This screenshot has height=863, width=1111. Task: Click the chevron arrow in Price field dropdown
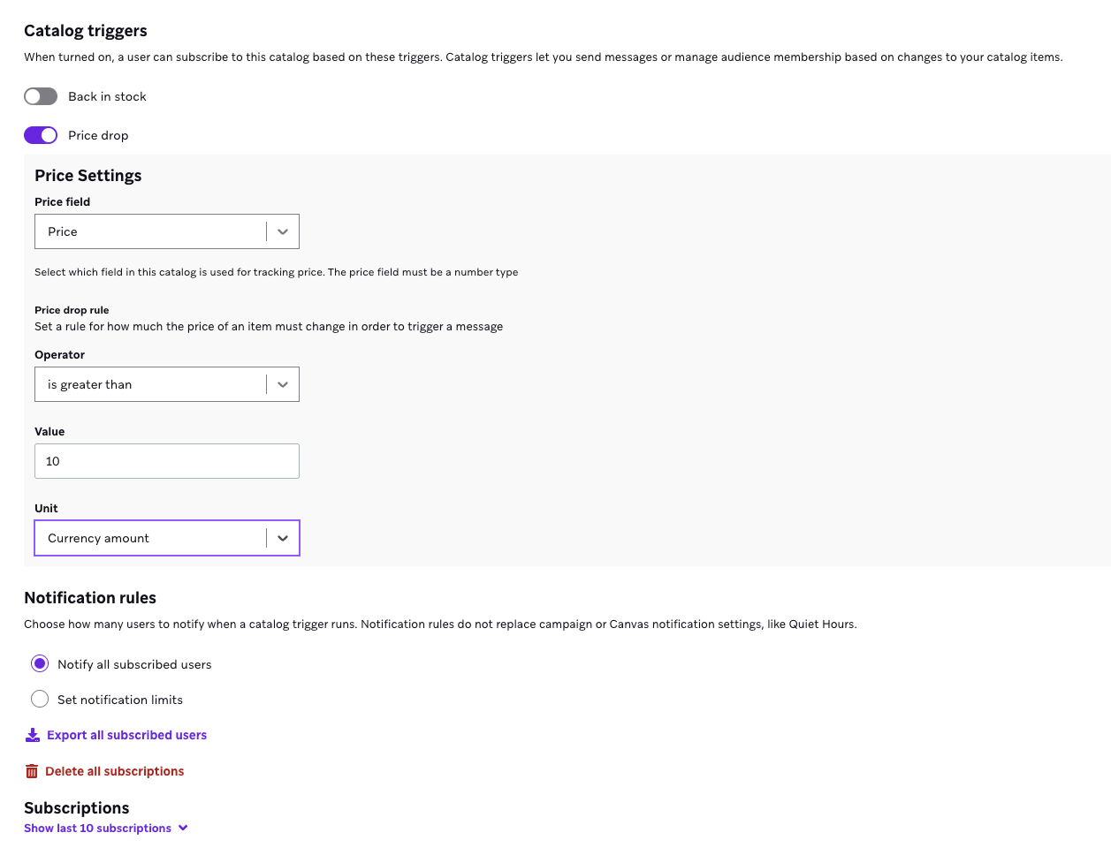click(283, 231)
